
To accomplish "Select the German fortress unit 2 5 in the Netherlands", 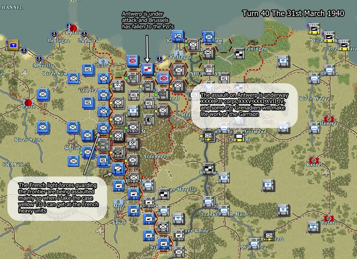I will [x=208, y=70].
